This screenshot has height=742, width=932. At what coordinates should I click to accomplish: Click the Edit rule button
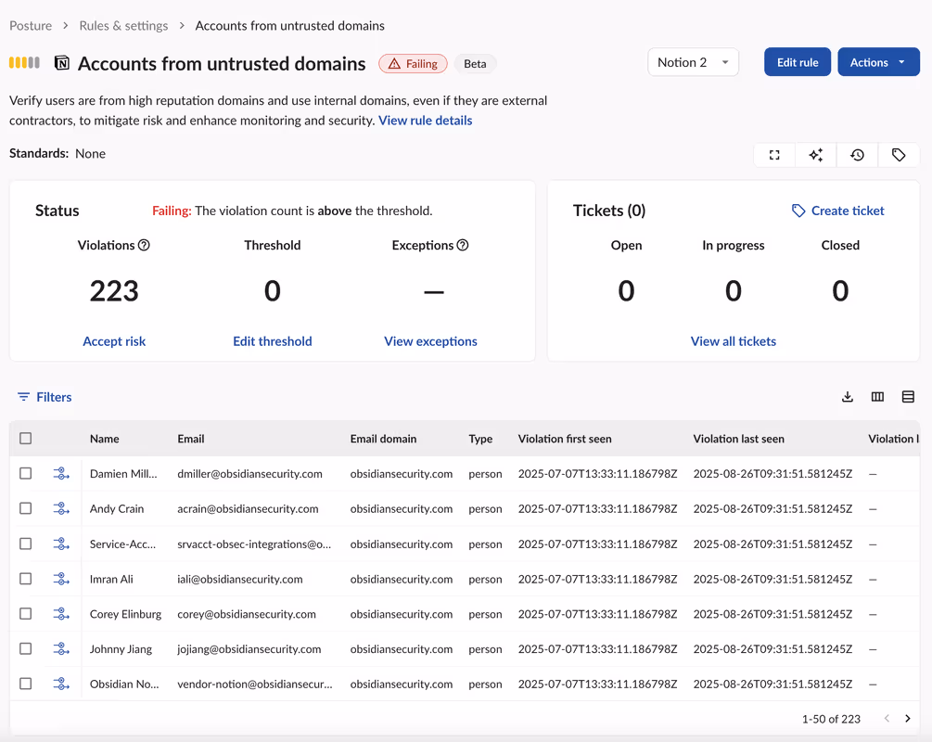click(x=798, y=62)
